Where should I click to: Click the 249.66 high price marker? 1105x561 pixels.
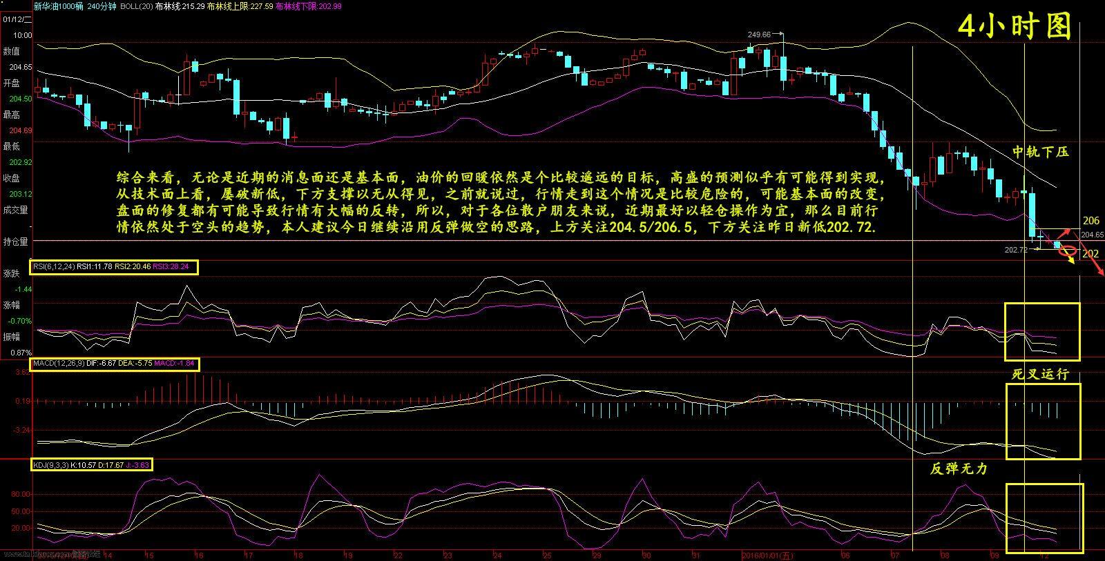[x=759, y=34]
